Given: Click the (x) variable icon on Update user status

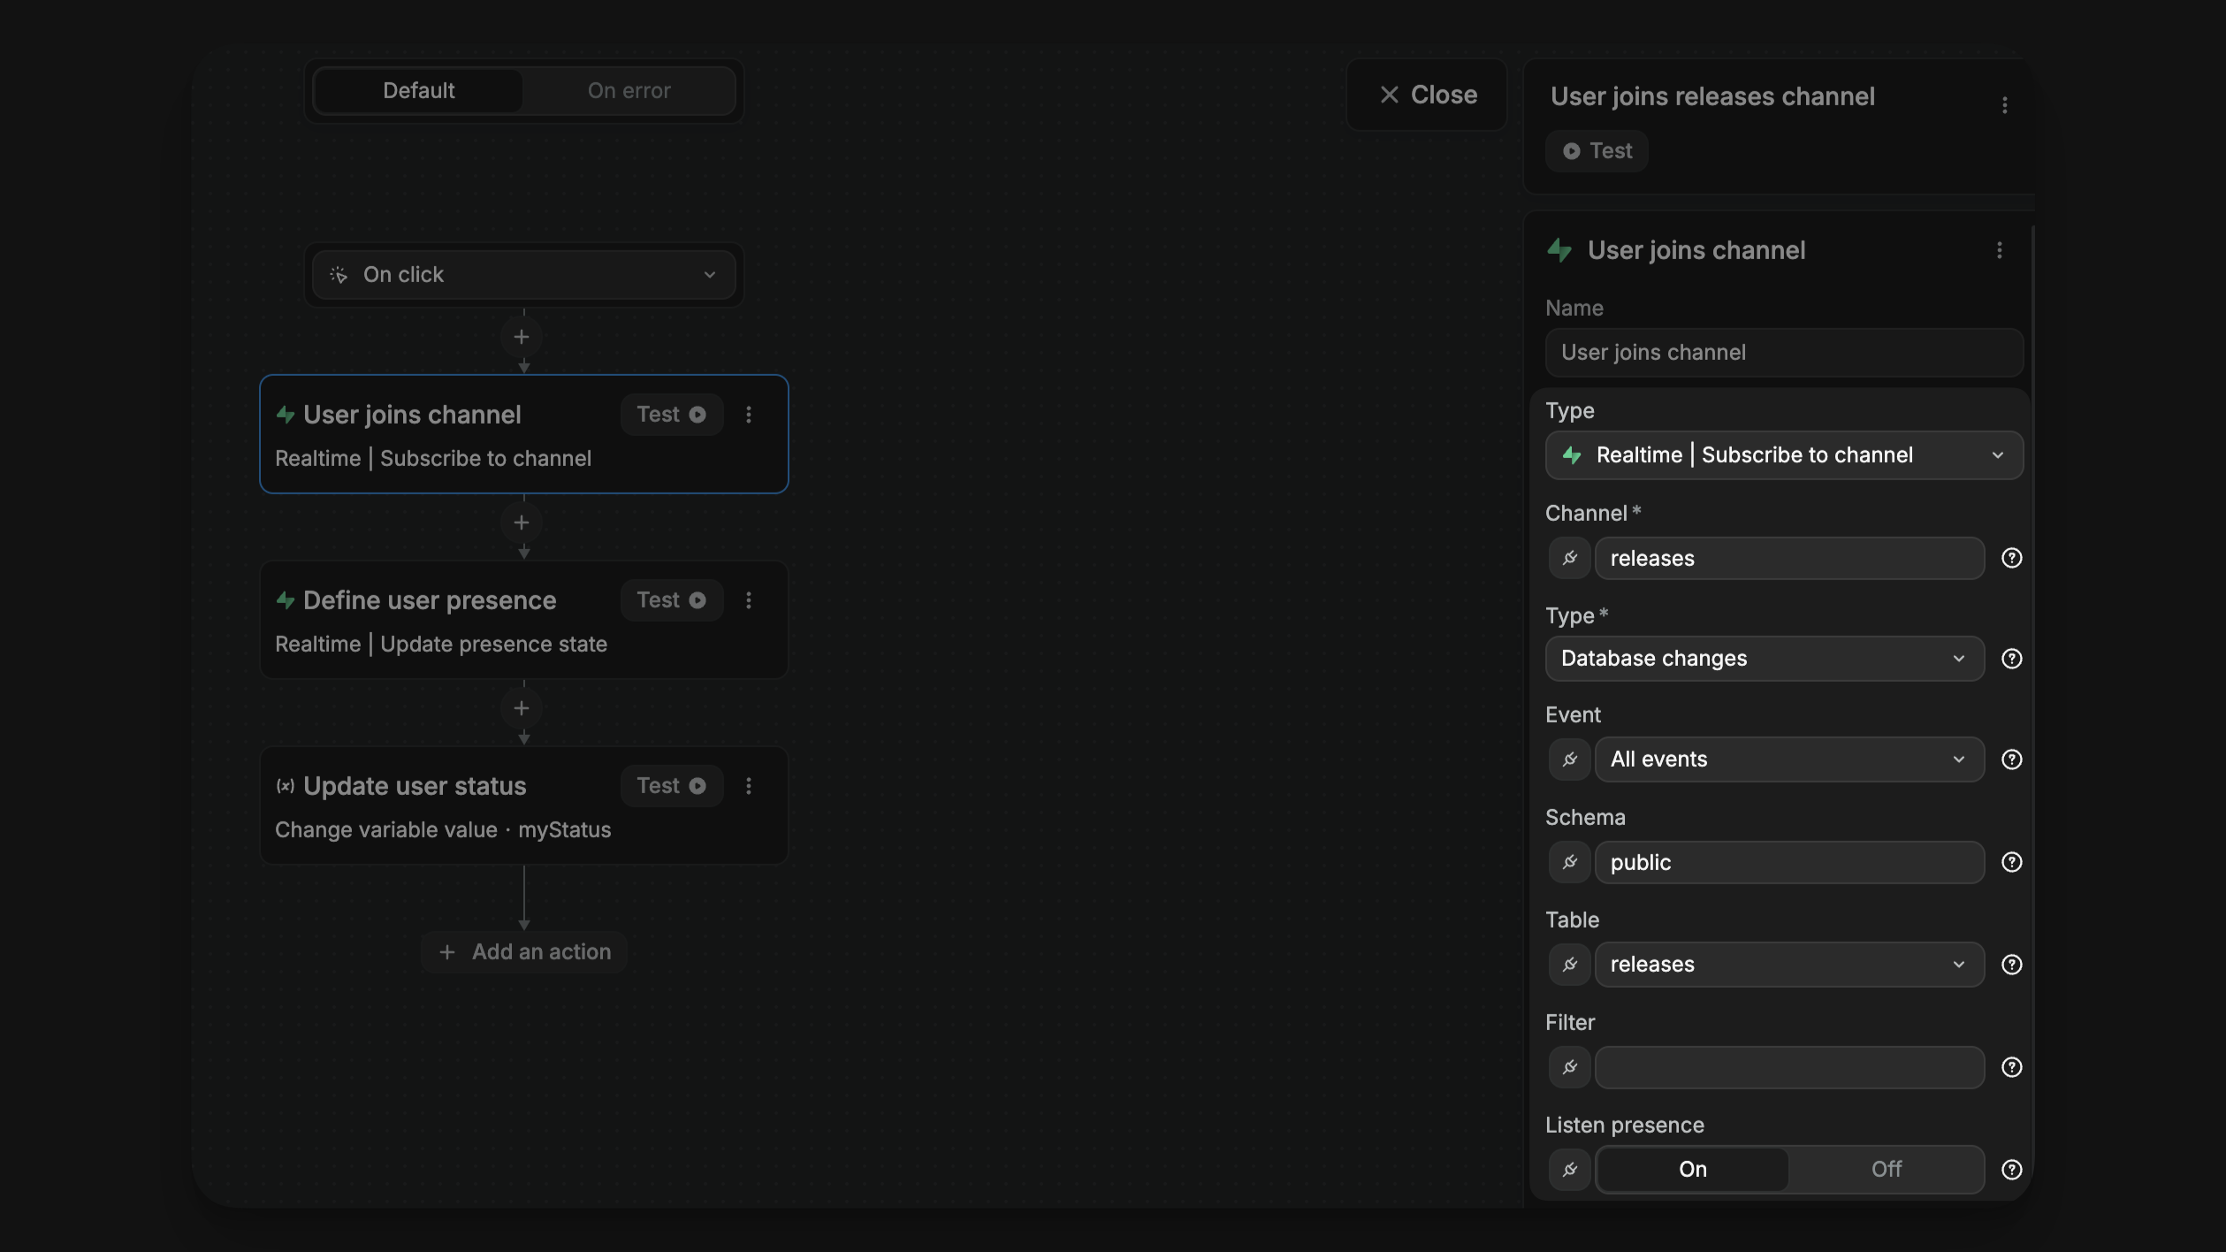Looking at the screenshot, I should [286, 785].
